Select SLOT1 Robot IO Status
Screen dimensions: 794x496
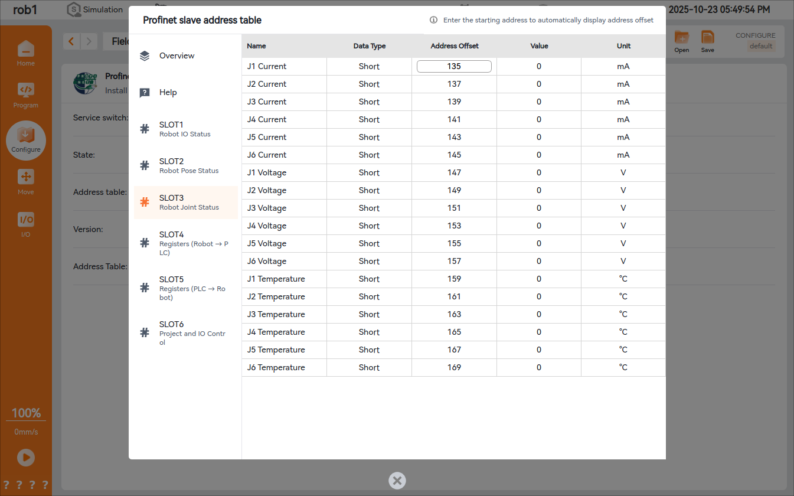tap(185, 129)
